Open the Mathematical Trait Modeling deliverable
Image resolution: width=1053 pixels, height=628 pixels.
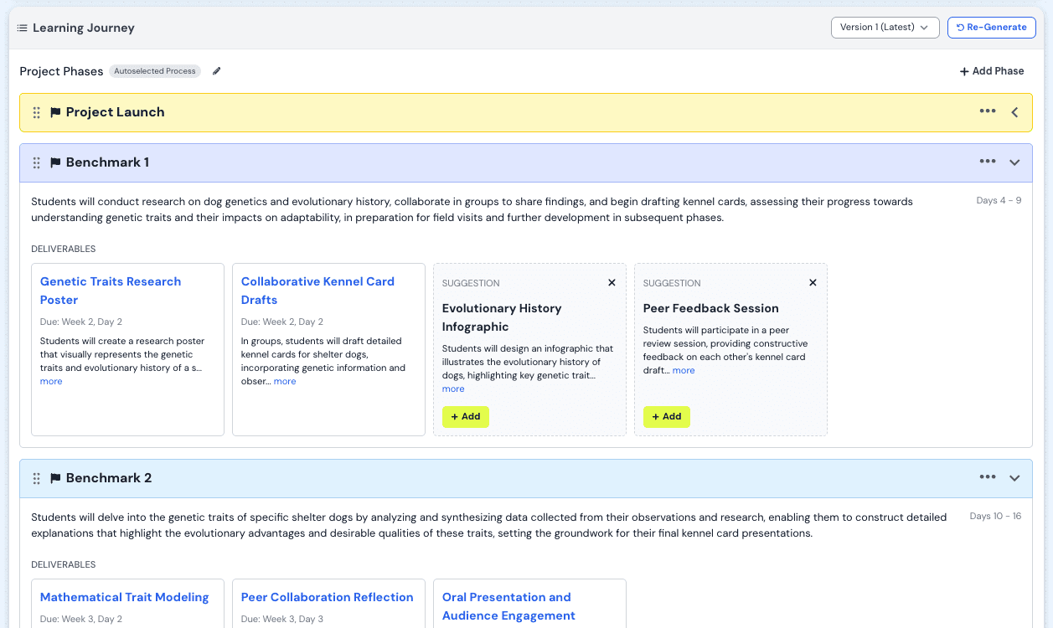click(x=124, y=597)
